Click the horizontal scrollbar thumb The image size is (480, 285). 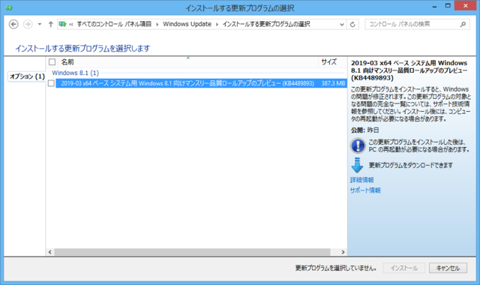(x=192, y=252)
